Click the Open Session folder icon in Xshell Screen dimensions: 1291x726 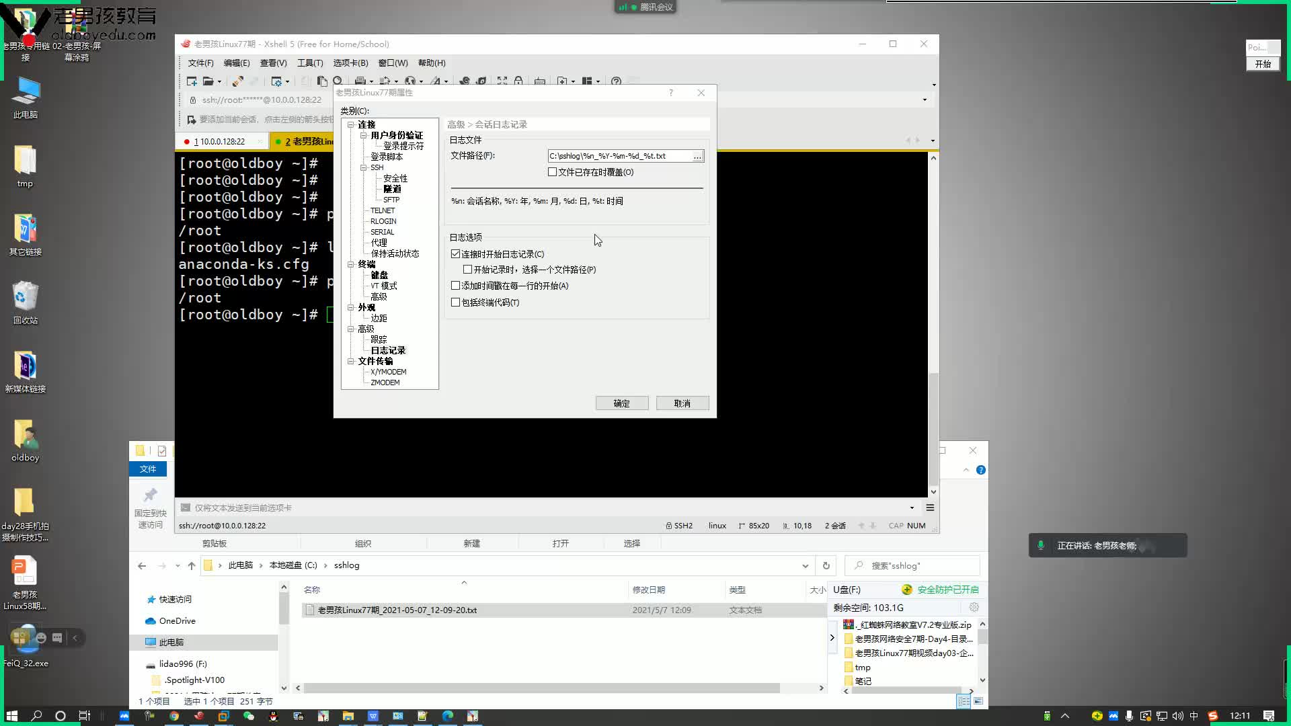[x=208, y=81]
